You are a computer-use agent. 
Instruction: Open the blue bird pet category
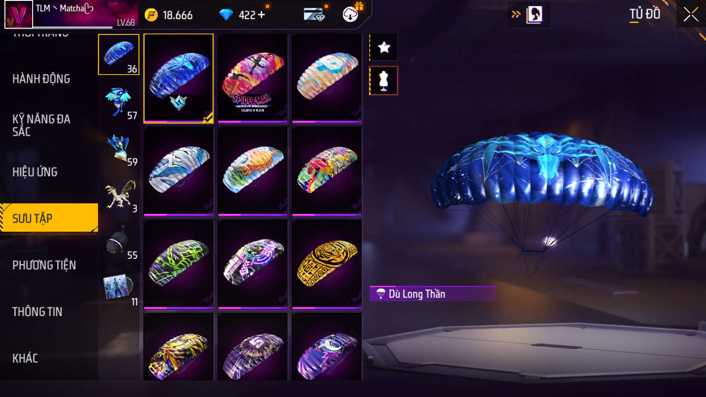point(119,101)
